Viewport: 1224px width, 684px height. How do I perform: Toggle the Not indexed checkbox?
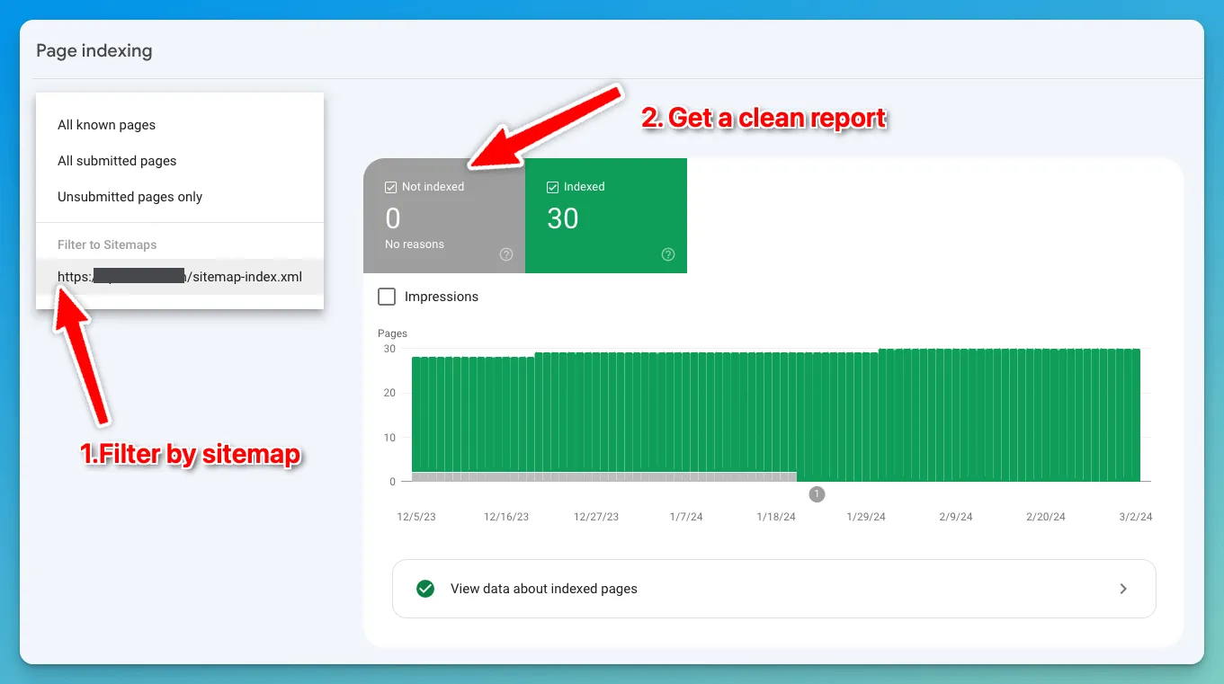[390, 187]
